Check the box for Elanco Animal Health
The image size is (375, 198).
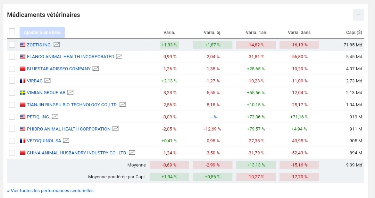[12, 57]
